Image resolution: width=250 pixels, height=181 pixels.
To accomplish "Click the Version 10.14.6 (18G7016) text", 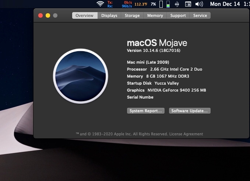I will pyautogui.click(x=154, y=50).
